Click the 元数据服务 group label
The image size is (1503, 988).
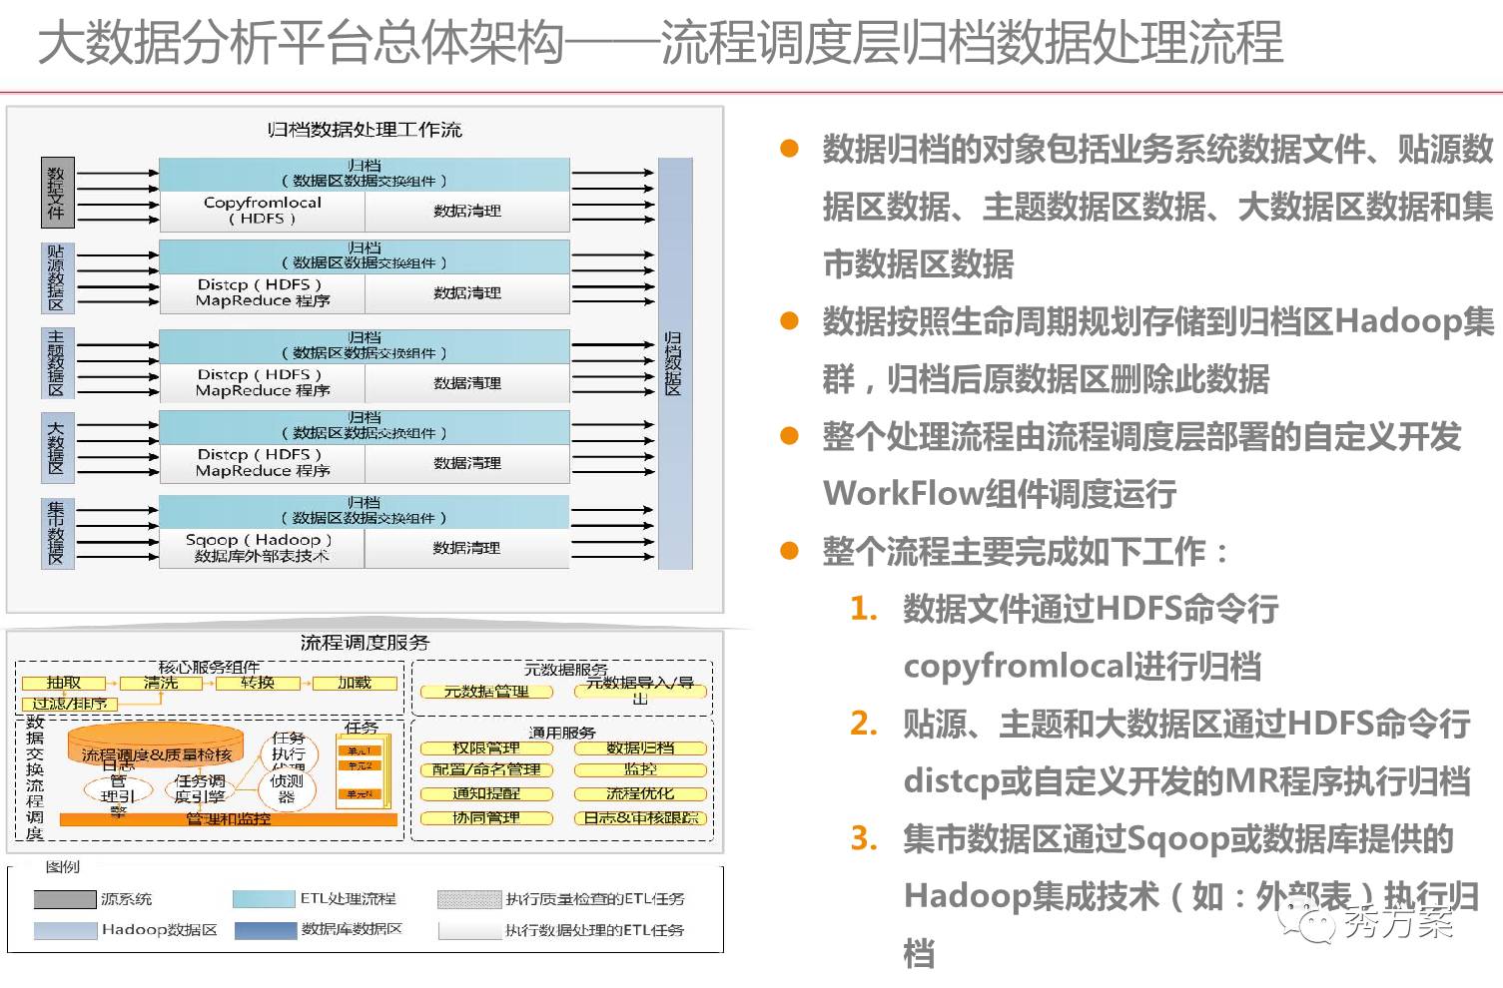(x=565, y=669)
